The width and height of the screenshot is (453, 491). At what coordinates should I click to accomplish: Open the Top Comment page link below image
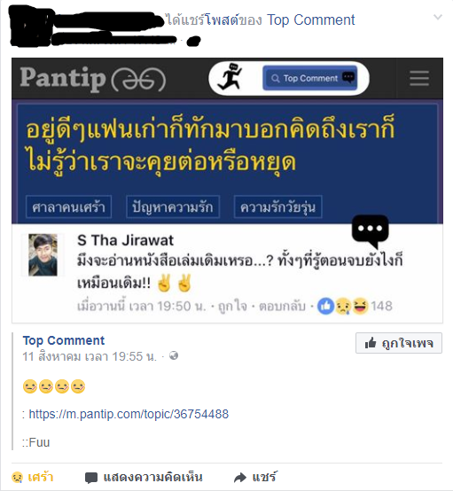[64, 340]
